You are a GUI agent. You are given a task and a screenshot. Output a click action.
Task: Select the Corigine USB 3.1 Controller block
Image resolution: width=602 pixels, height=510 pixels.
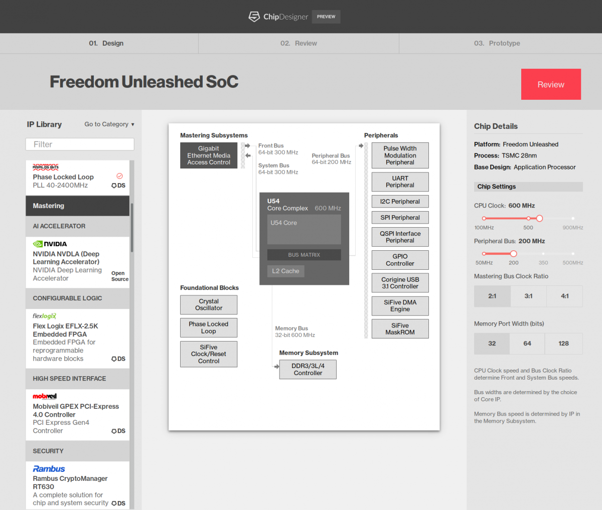click(x=400, y=283)
